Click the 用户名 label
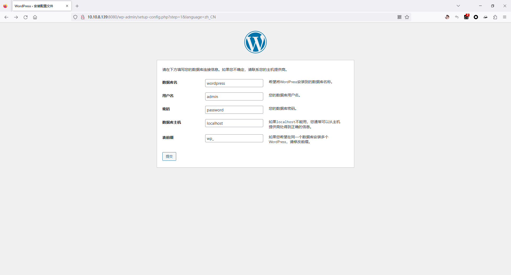This screenshot has height=275, width=511. [168, 96]
